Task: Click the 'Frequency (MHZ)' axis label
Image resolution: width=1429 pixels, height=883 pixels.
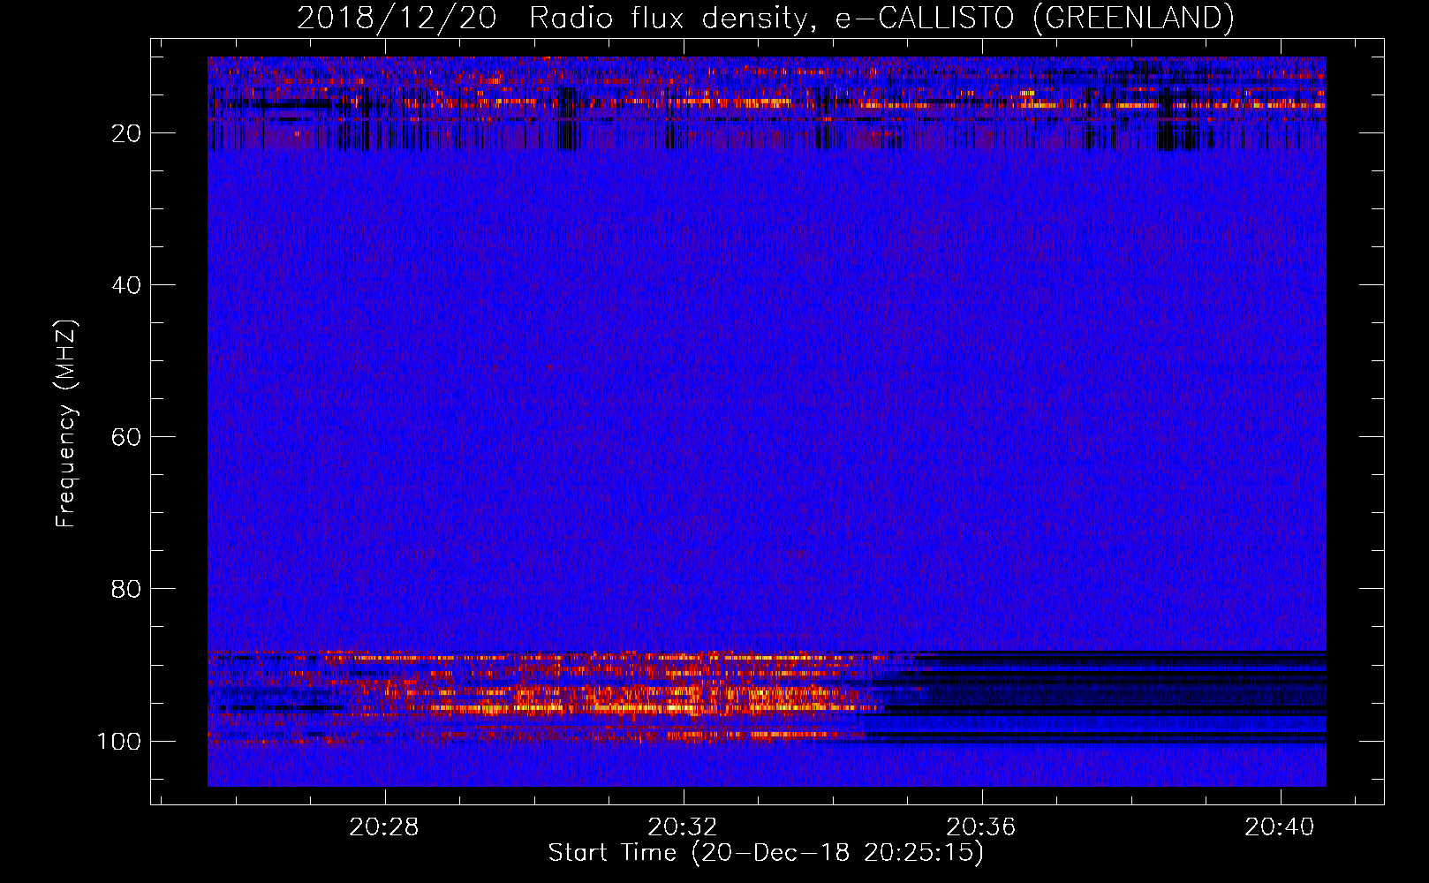Action: [x=66, y=424]
